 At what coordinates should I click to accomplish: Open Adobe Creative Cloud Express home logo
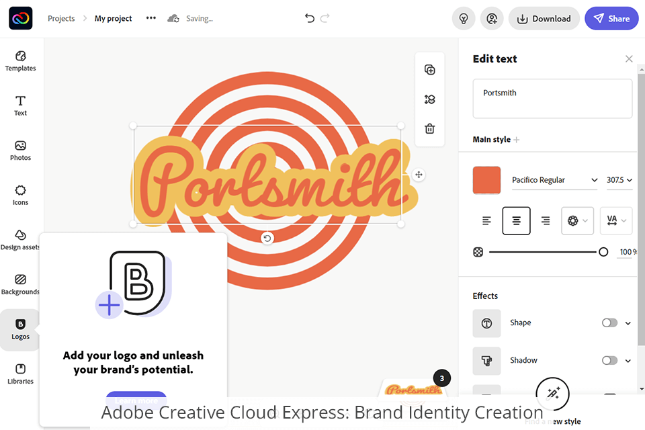(x=21, y=19)
